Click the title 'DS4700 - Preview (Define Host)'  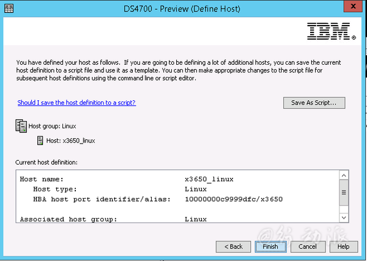tap(182, 9)
